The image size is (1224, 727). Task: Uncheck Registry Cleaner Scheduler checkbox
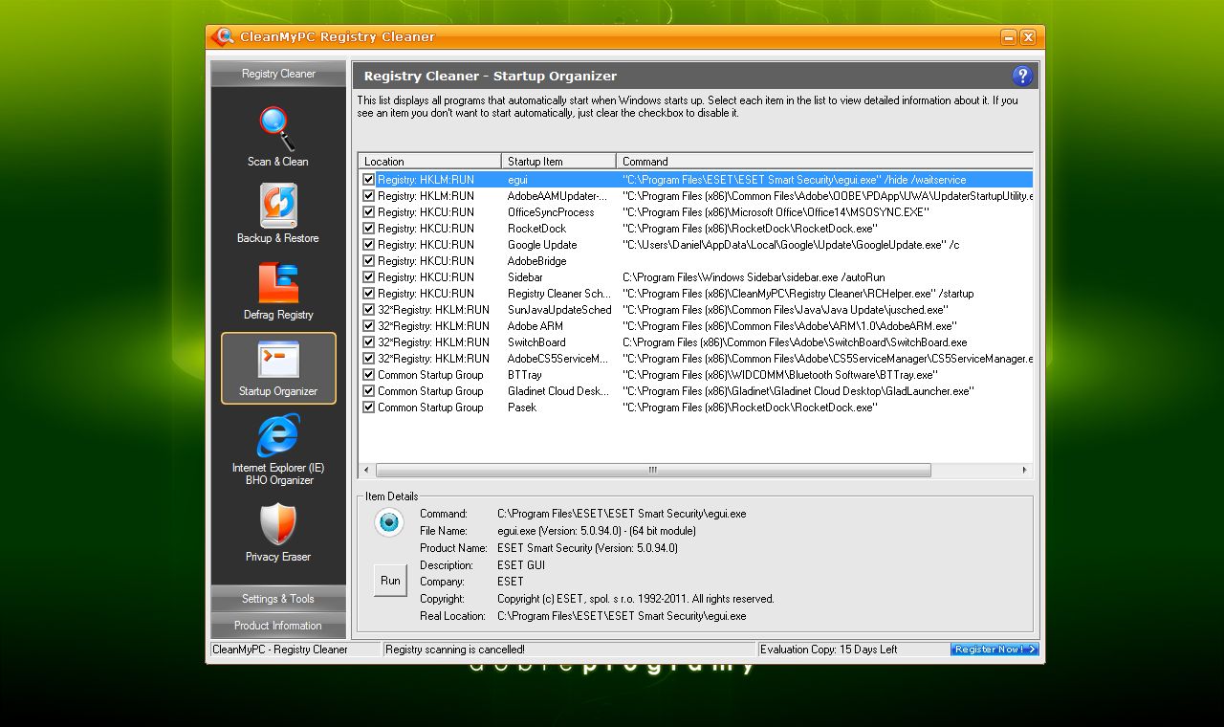(368, 293)
